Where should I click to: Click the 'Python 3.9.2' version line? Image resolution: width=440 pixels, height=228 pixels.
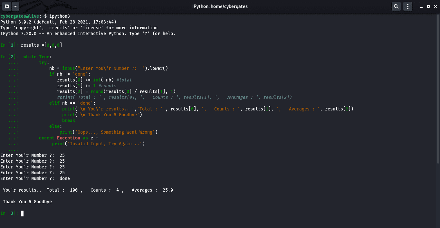point(58,22)
